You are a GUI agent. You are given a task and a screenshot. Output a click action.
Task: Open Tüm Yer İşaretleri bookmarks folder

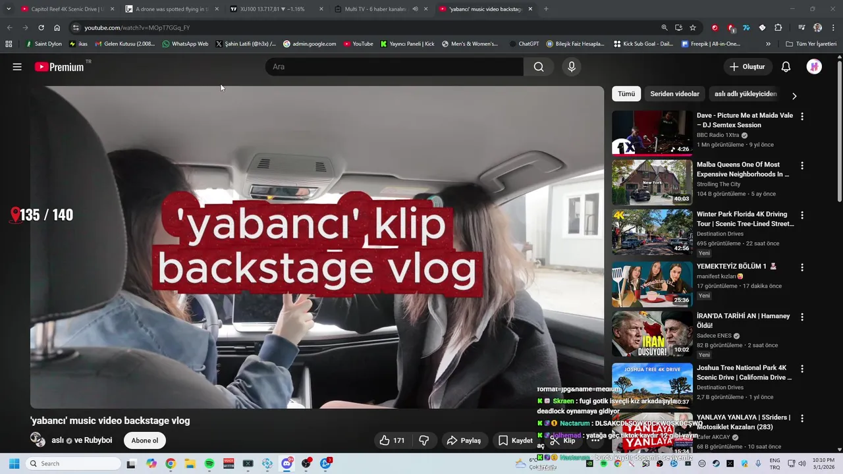point(811,44)
